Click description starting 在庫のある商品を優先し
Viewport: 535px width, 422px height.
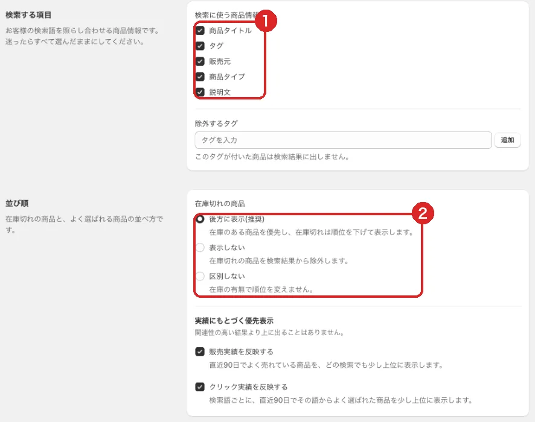(x=312, y=232)
